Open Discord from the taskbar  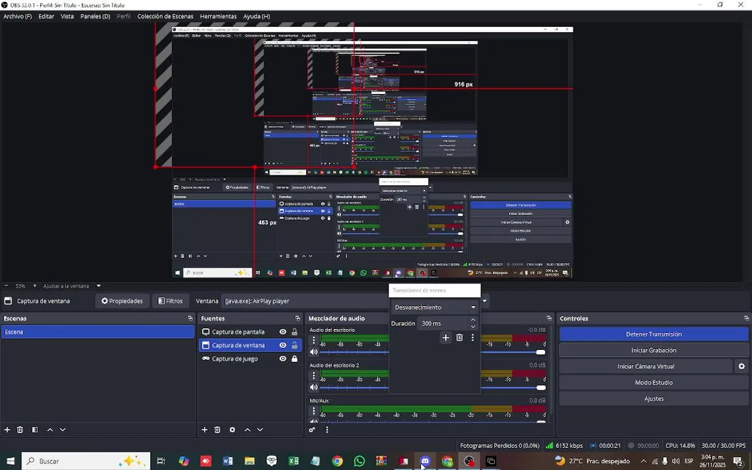[x=425, y=462]
